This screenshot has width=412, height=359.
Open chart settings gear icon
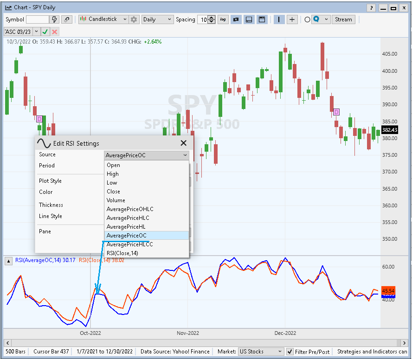[134, 19]
